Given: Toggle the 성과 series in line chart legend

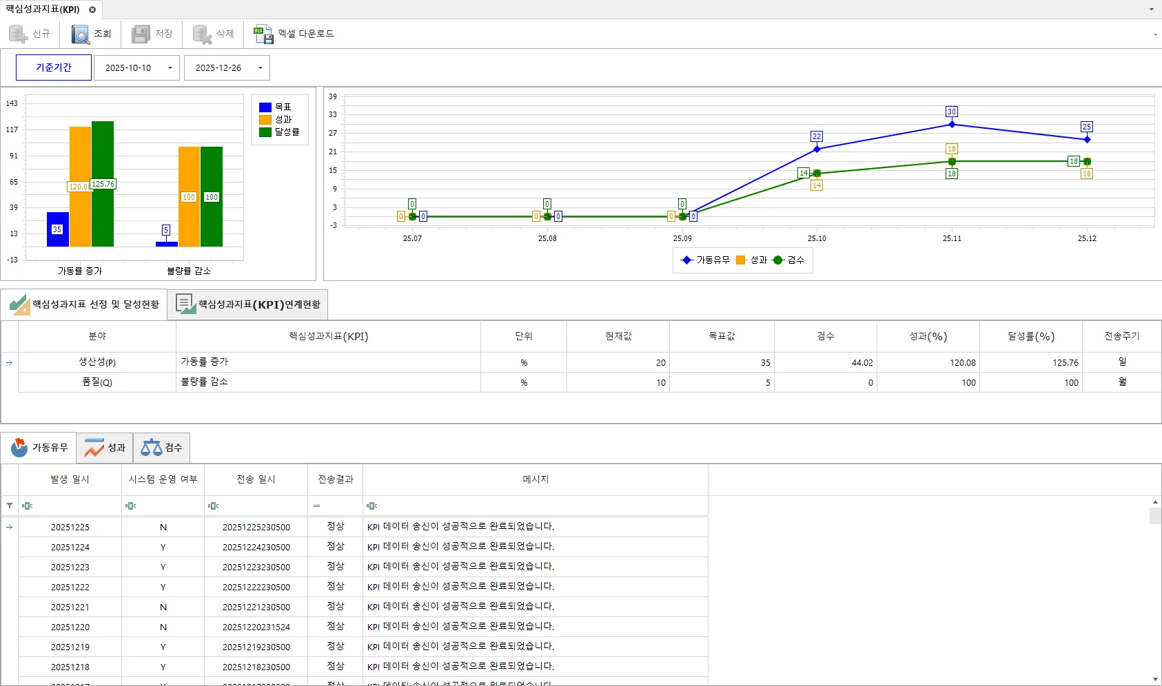Looking at the screenshot, I should (751, 260).
